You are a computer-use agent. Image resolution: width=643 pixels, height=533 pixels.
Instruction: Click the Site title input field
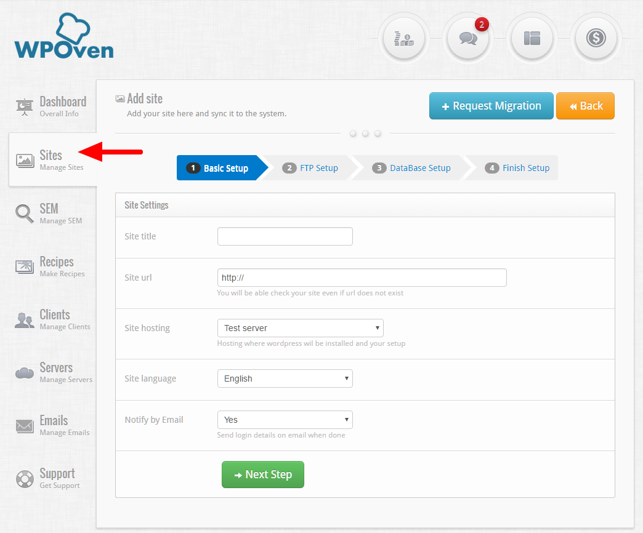(285, 236)
